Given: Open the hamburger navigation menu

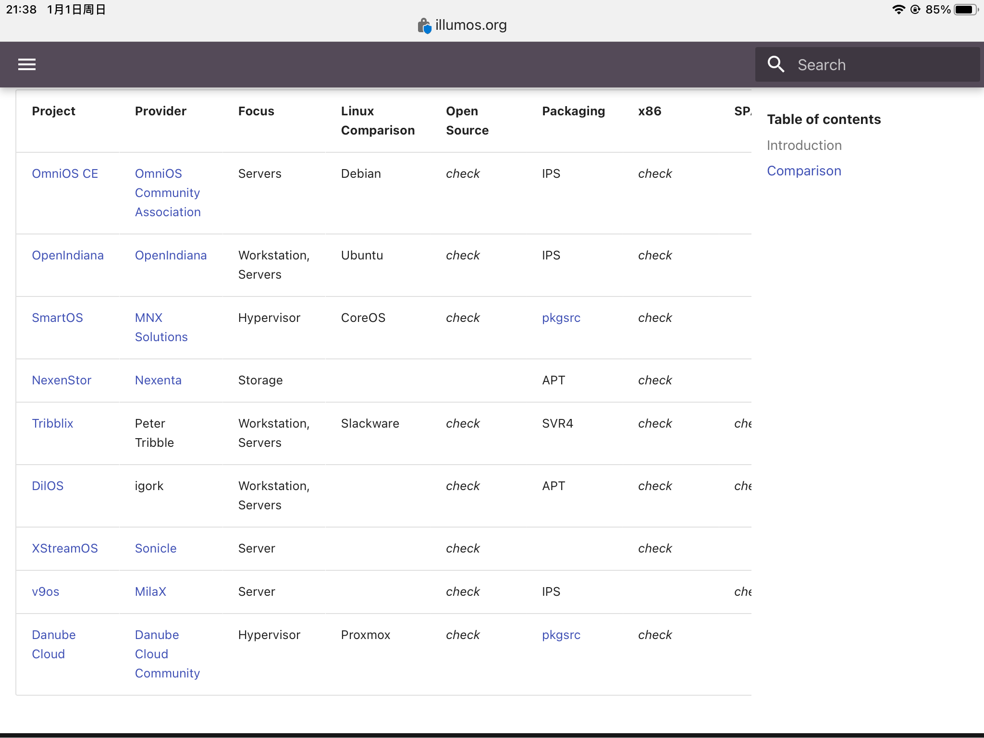Looking at the screenshot, I should point(27,64).
